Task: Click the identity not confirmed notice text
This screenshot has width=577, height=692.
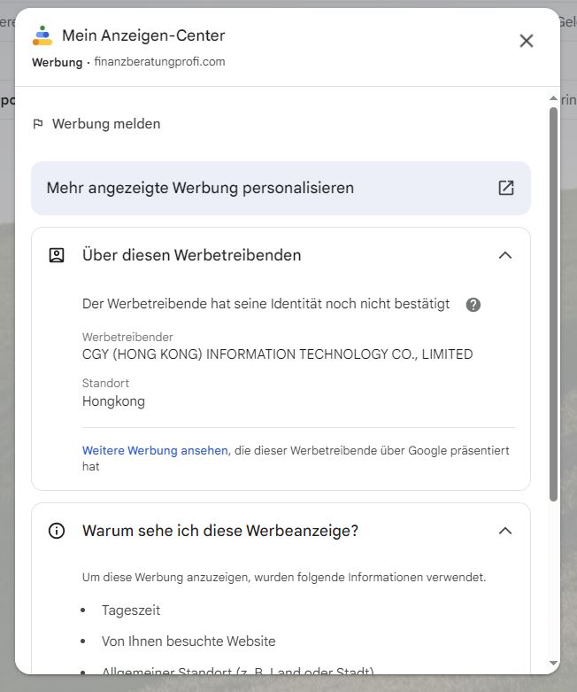Action: point(265,304)
